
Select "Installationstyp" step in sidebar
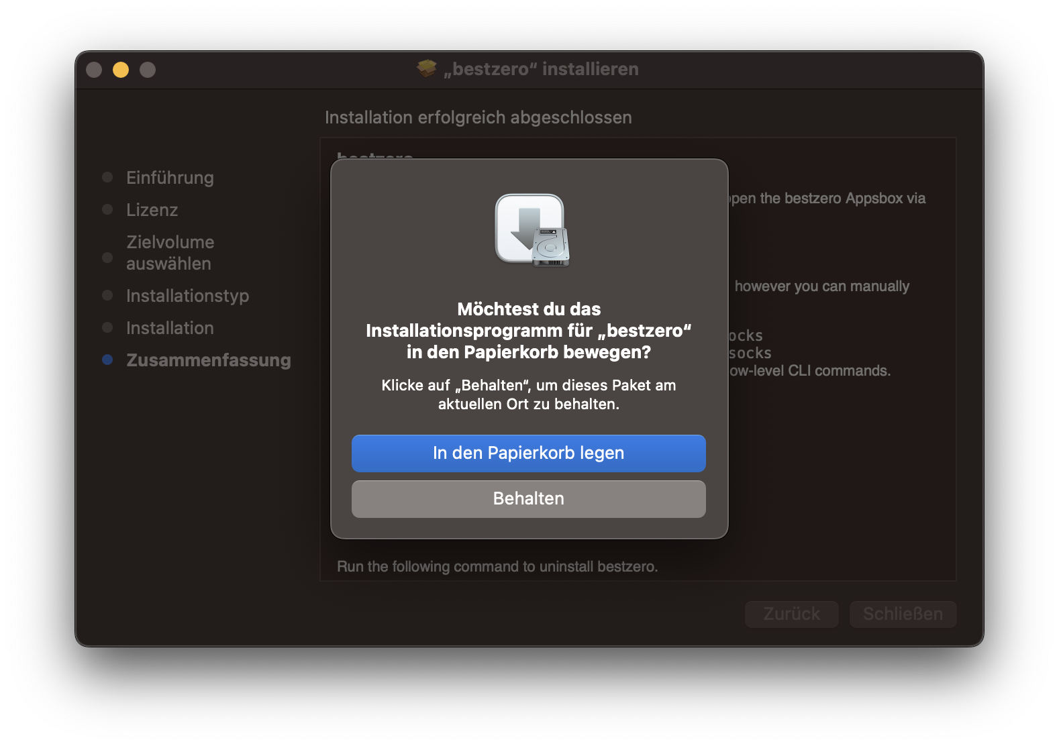[187, 296]
